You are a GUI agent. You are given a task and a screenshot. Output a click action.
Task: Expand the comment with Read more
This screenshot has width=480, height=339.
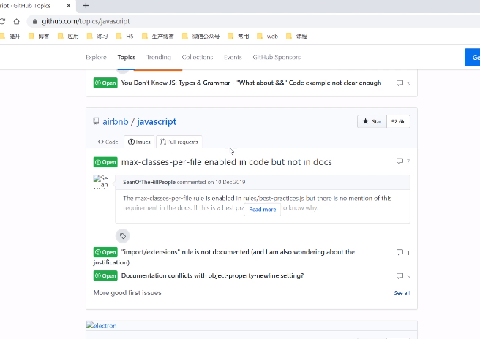coord(263,210)
